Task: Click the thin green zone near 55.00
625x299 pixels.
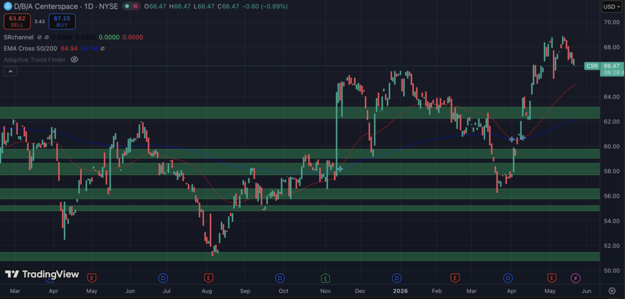Action: (300, 208)
